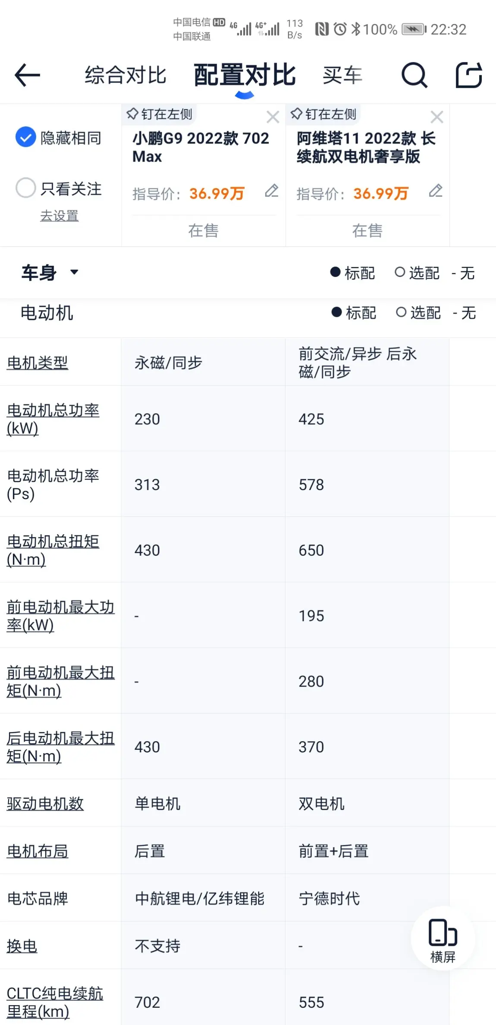Open 驱动电机数 parameter explanation
The image size is (496, 1025).
pos(45,803)
